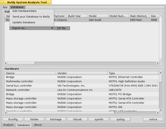Screen dimensions: 166x129
Task: Open sysinfo output
Action: [x=99, y=119]
